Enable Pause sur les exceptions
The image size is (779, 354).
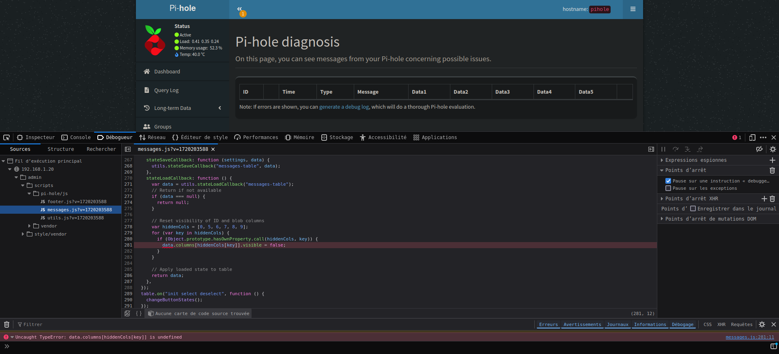[x=668, y=188]
